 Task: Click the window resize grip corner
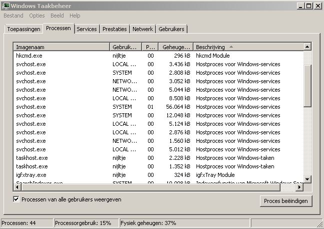320,224
